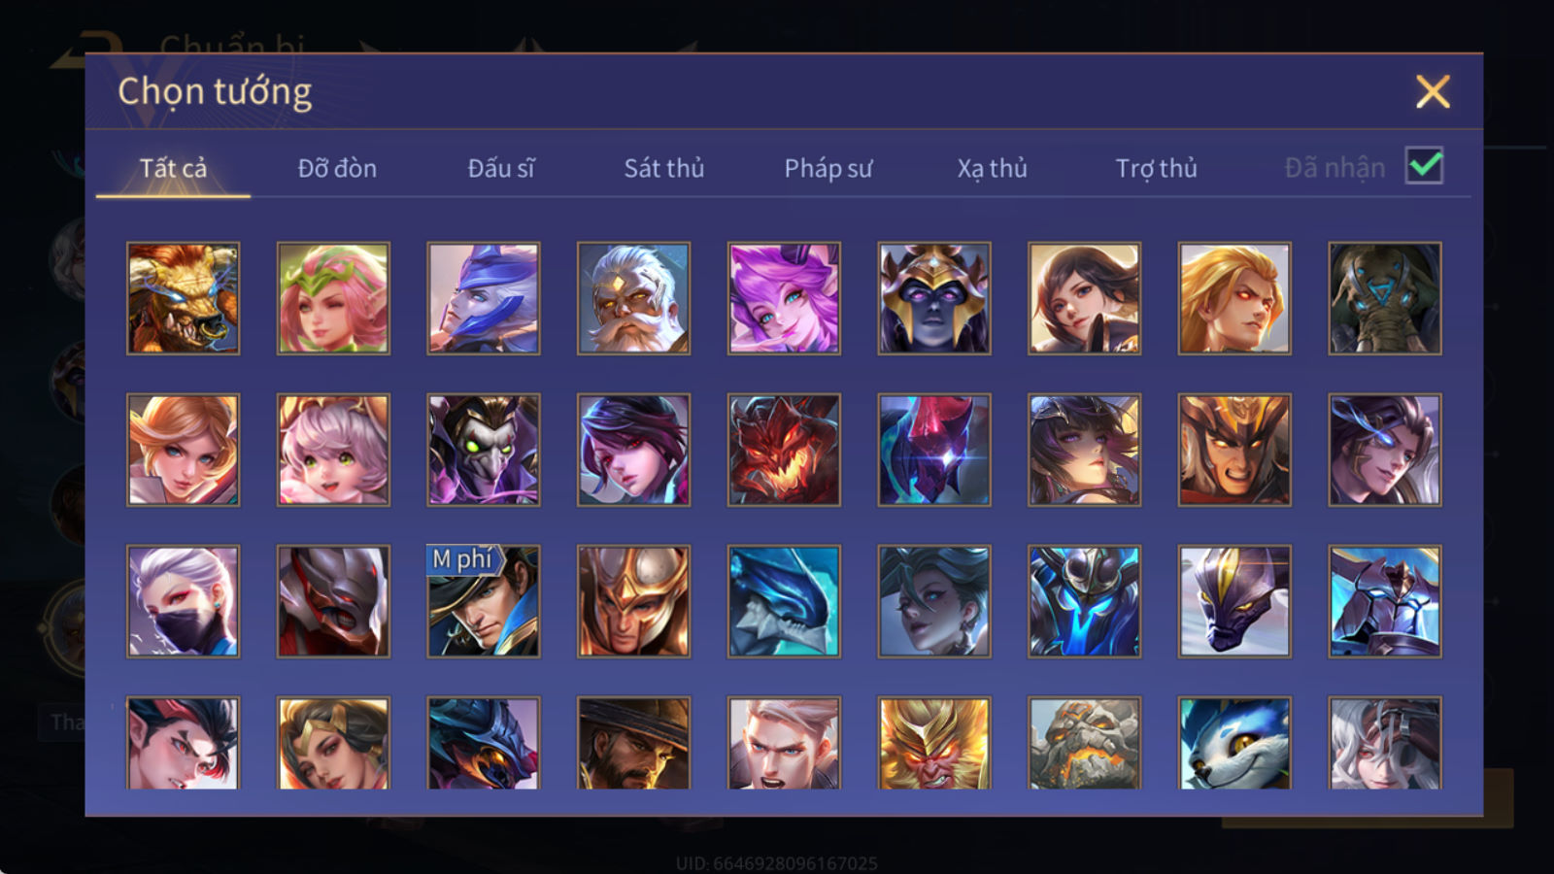Pick the armored elephant hero portrait
This screenshot has width=1554, height=874.
click(1385, 298)
